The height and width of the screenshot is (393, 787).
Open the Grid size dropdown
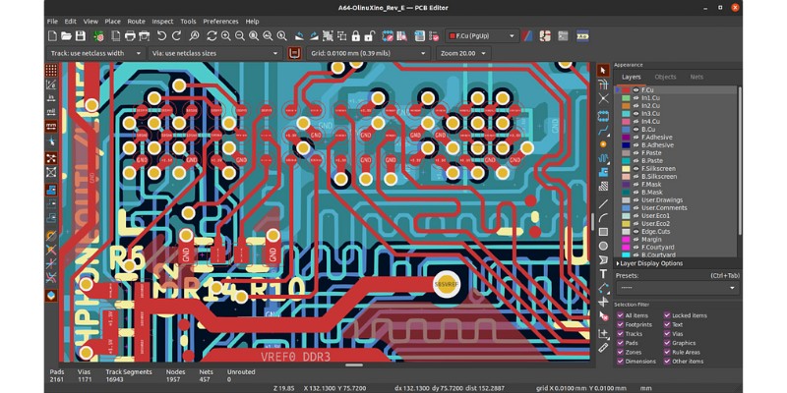(x=368, y=53)
